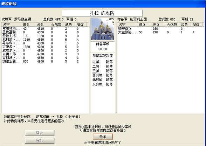Click cavalry value 1620 in 古伊多 row
Screen dimensions: 206x146
click(26, 47)
